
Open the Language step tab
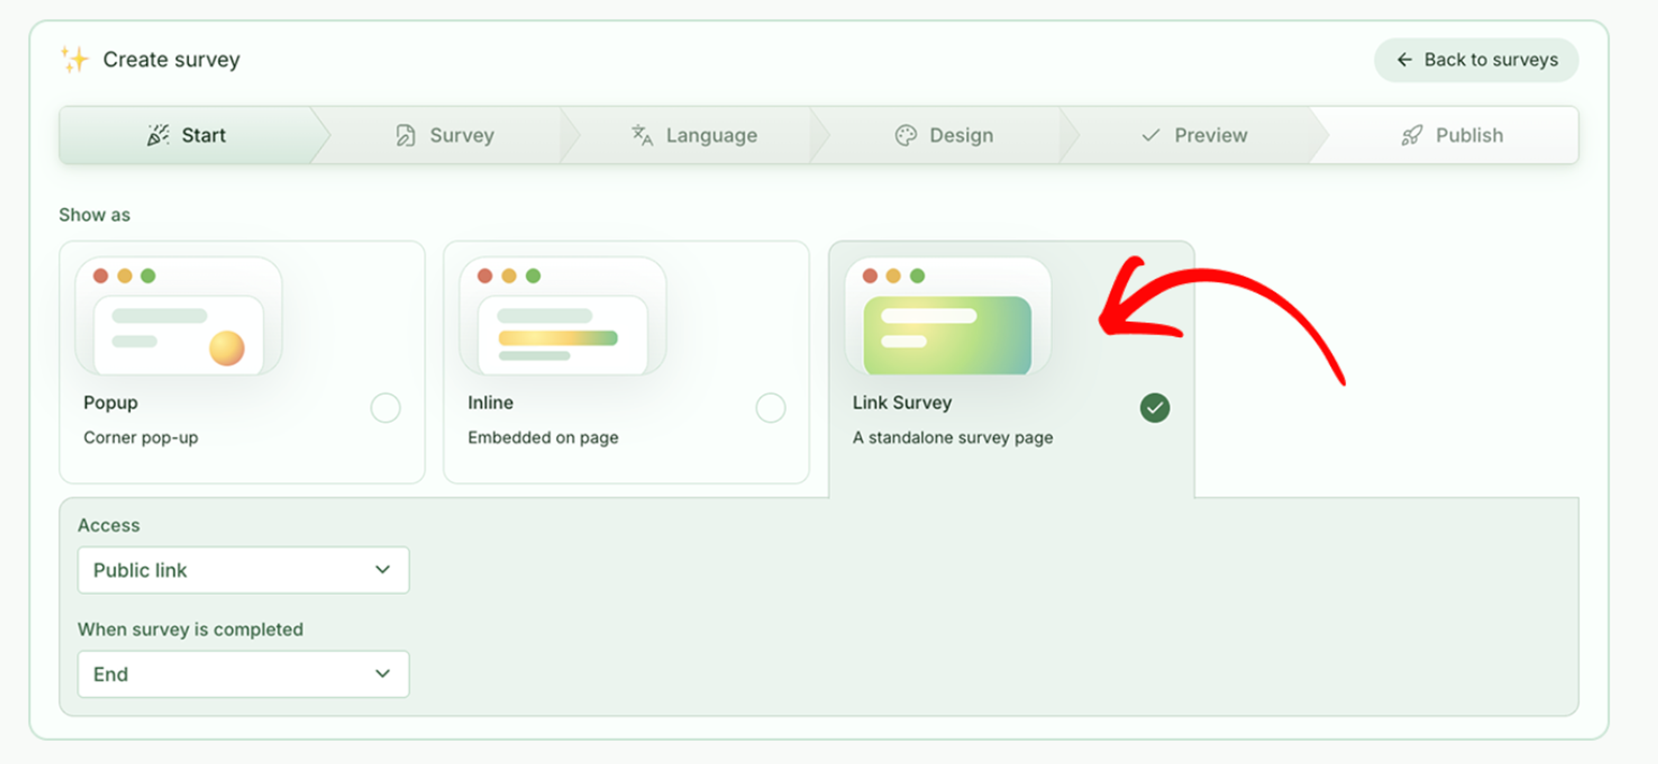tap(694, 135)
